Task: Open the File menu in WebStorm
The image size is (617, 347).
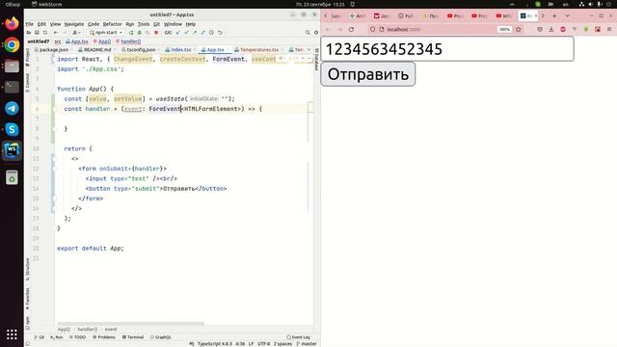Action: pyautogui.click(x=30, y=24)
